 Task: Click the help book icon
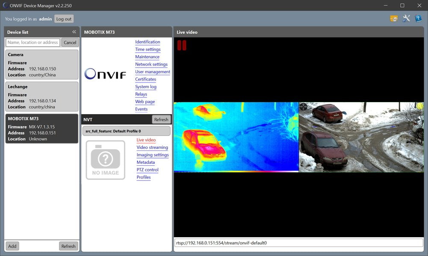tap(418, 18)
